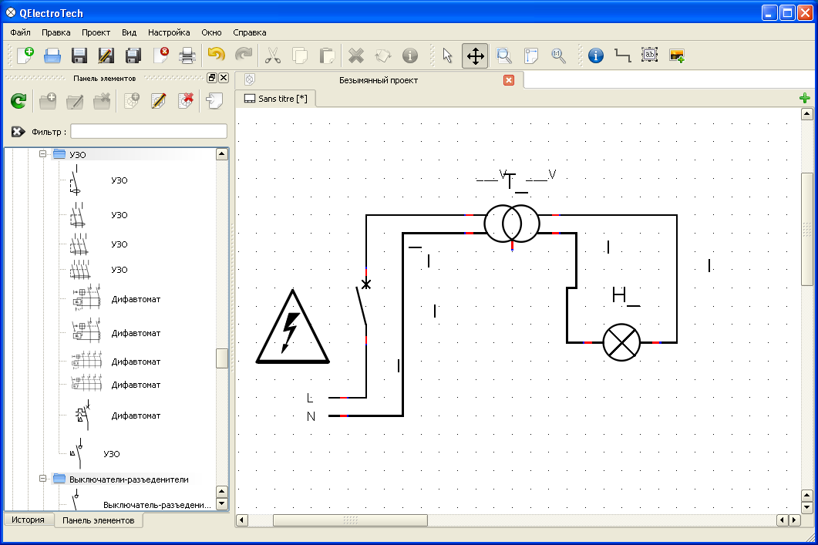Reload the elements panel collections
The image size is (818, 545).
coord(19,101)
